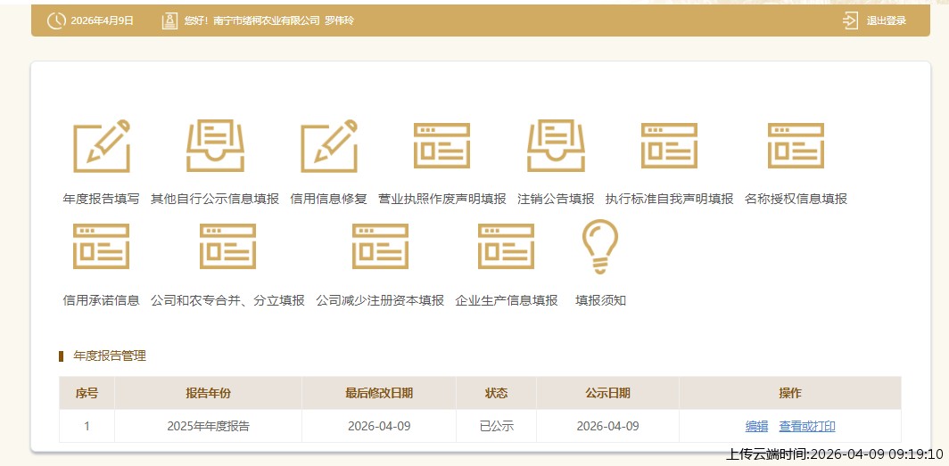Open the 其他自行公示信息填报 tray icon
The height and width of the screenshot is (466, 949).
pyautogui.click(x=215, y=145)
